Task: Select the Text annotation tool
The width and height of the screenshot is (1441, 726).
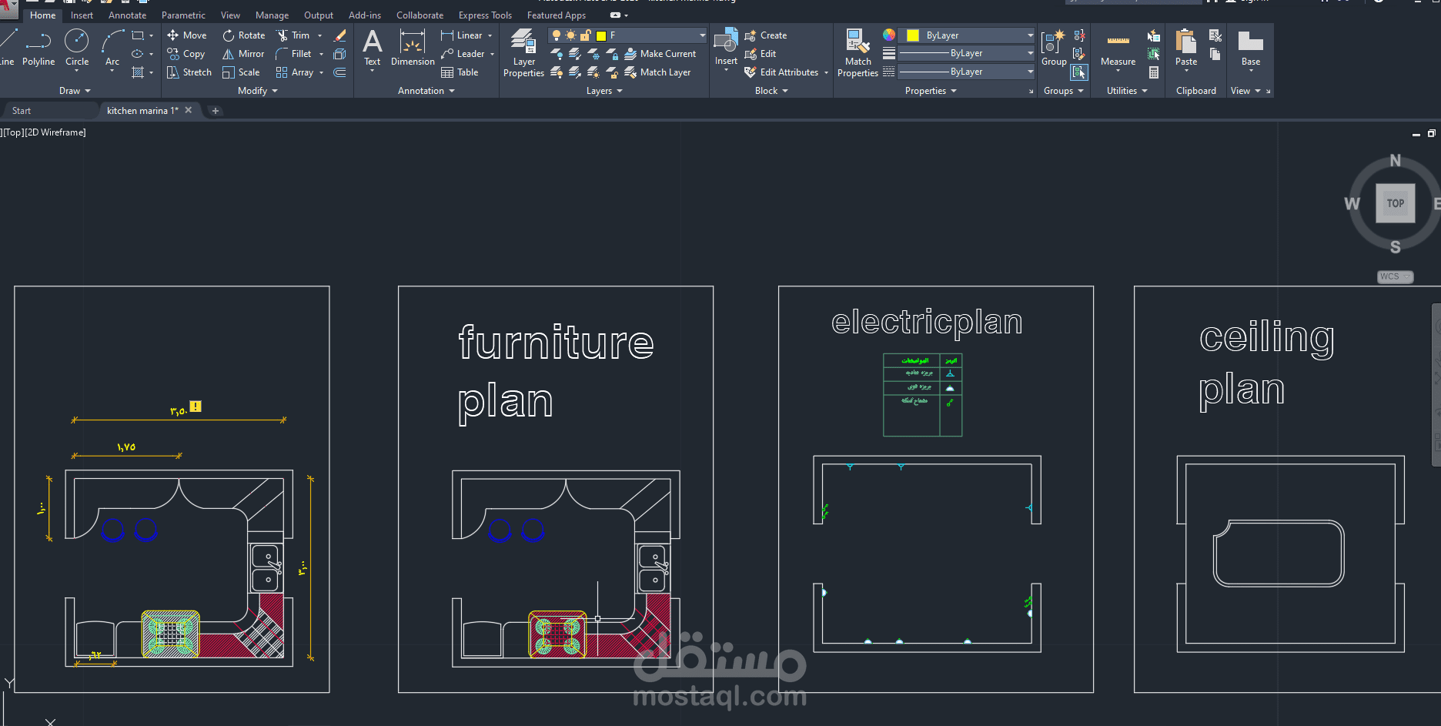Action: pyautogui.click(x=373, y=48)
